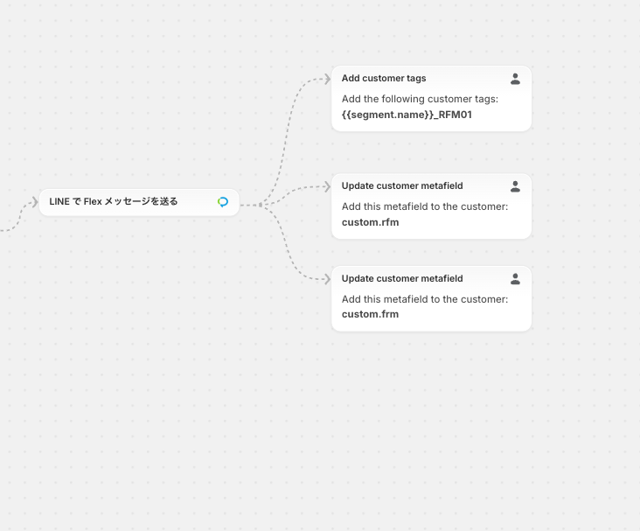Screen dimensions: 640x531
Task: Click person icon on custom.rfm metafield card
Action: point(515,186)
